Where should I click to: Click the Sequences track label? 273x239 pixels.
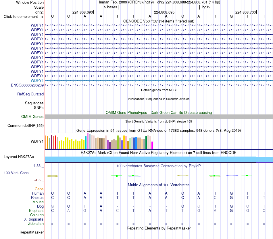(x=34, y=103)
